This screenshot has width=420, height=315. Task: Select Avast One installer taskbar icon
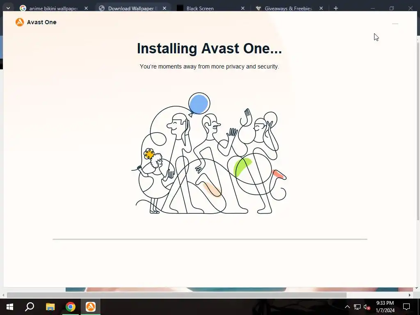(x=91, y=307)
